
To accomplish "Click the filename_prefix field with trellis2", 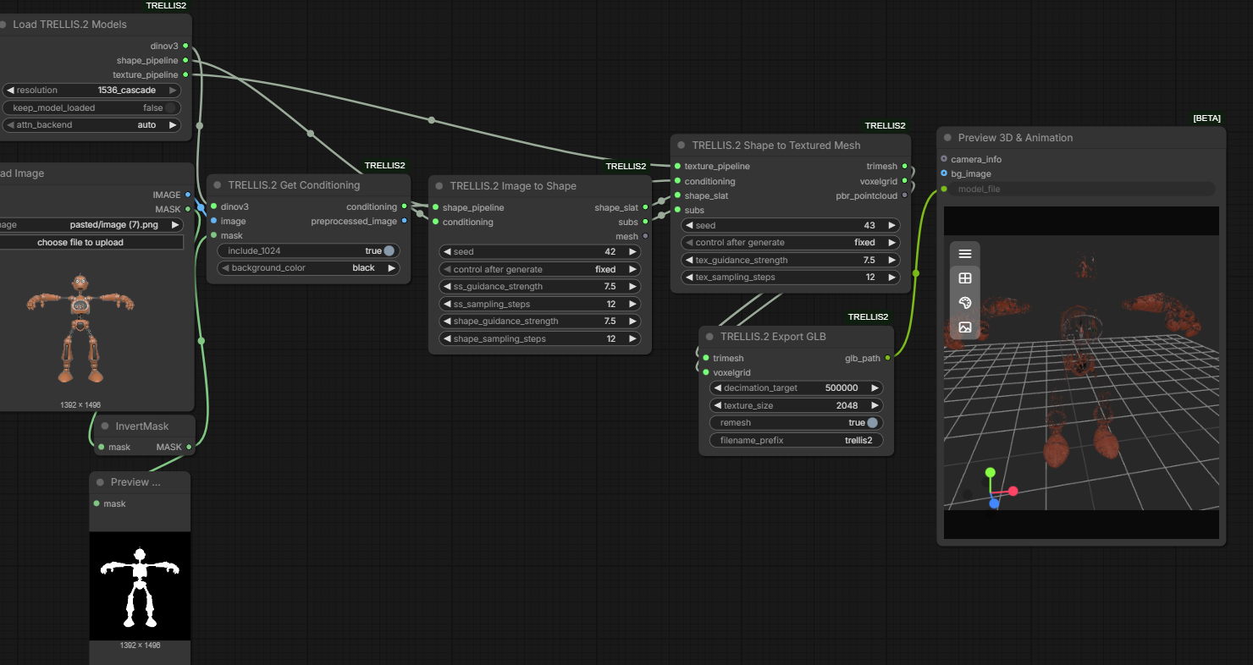I will 796,440.
